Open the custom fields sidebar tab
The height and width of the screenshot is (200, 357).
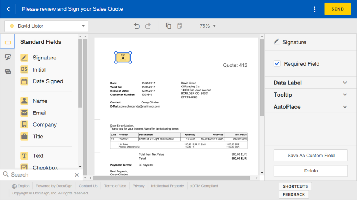7,57
